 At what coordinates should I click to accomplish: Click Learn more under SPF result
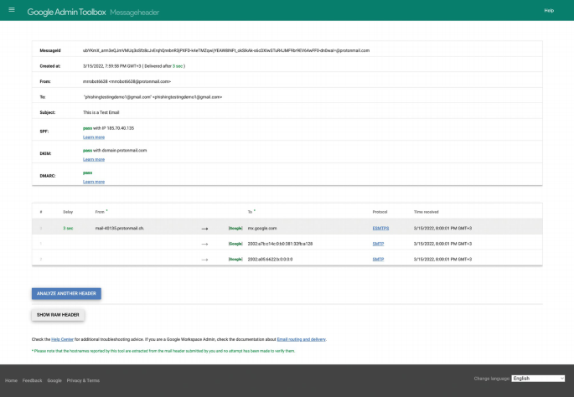click(x=94, y=137)
